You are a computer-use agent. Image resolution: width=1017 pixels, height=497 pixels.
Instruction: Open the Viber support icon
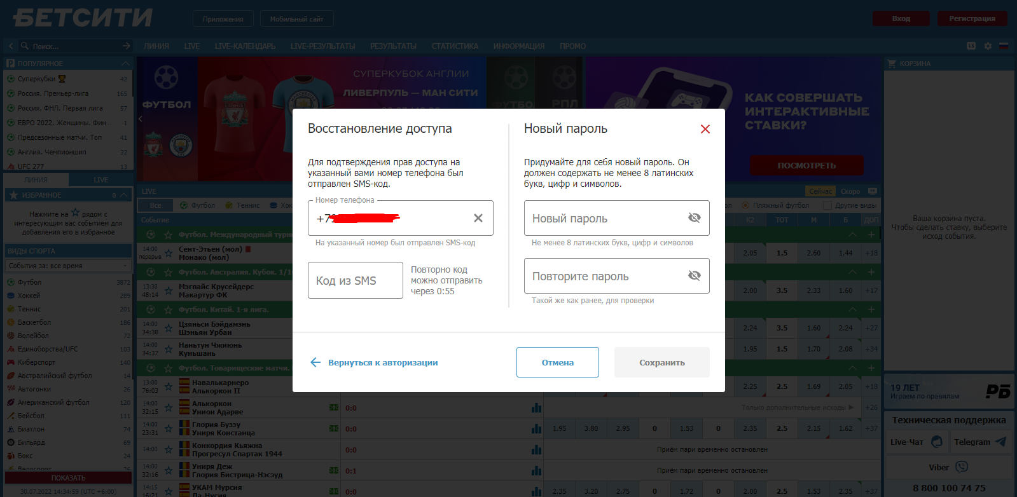pos(961,467)
